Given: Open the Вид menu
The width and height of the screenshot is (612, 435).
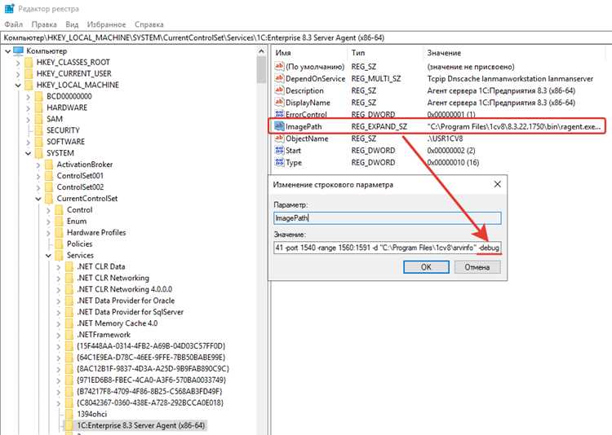Looking at the screenshot, I should (72, 24).
